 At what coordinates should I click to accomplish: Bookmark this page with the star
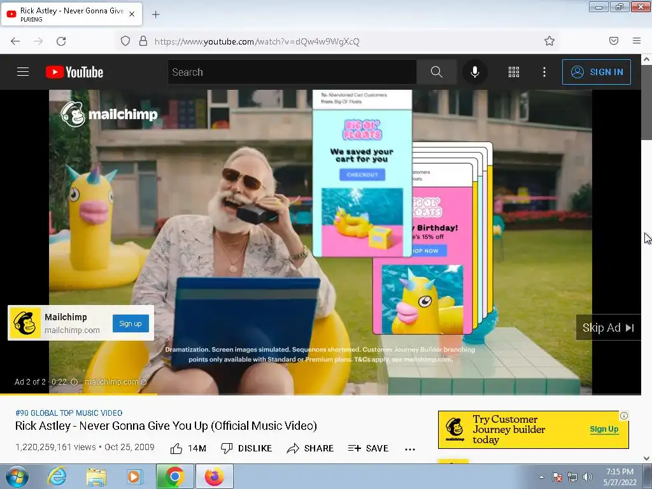549,41
